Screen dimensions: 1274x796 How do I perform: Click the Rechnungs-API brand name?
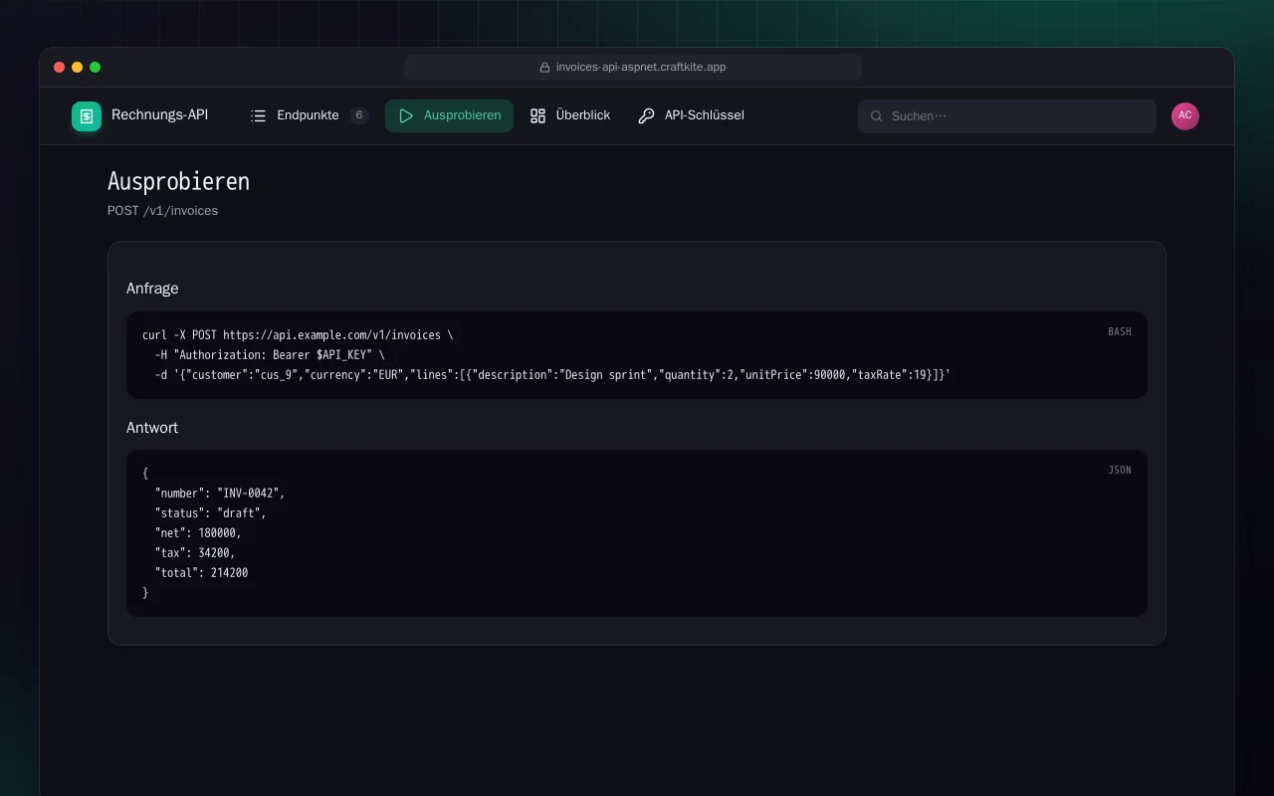click(x=160, y=115)
